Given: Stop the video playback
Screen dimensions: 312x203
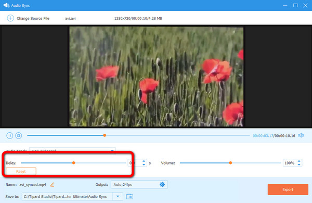Looking at the screenshot, I should 19,135.
